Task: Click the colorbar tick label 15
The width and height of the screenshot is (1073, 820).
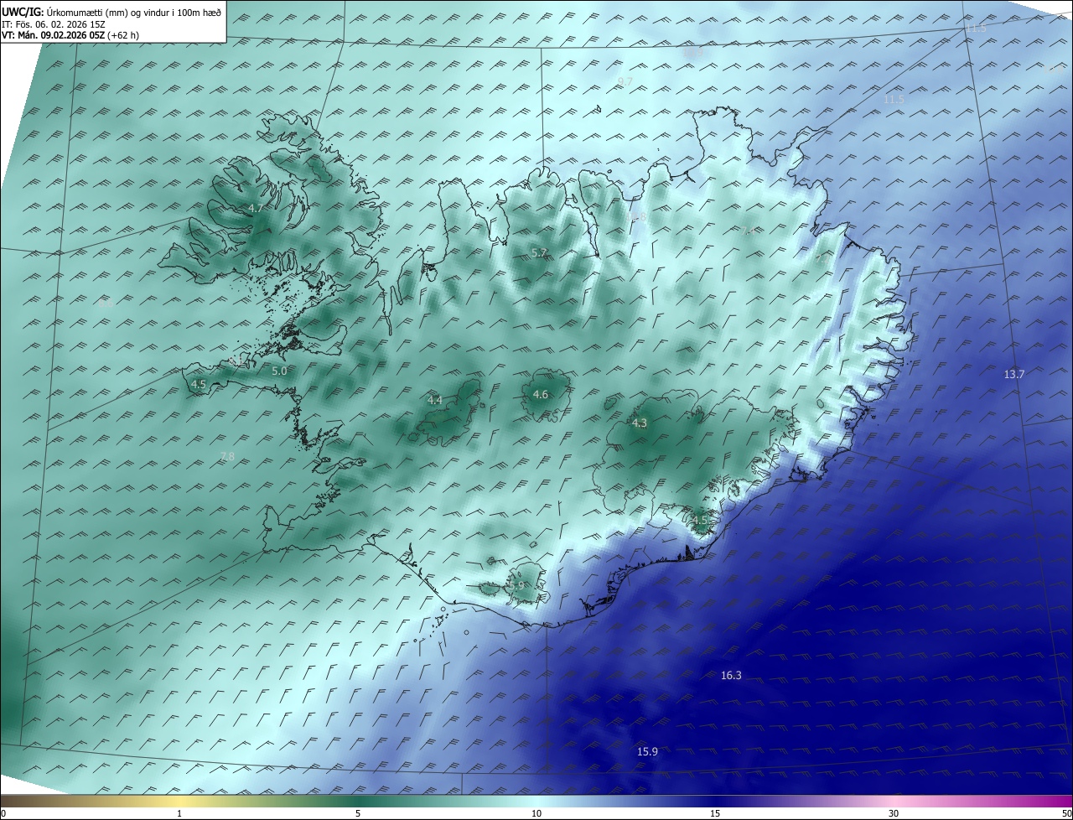Action: click(x=715, y=813)
